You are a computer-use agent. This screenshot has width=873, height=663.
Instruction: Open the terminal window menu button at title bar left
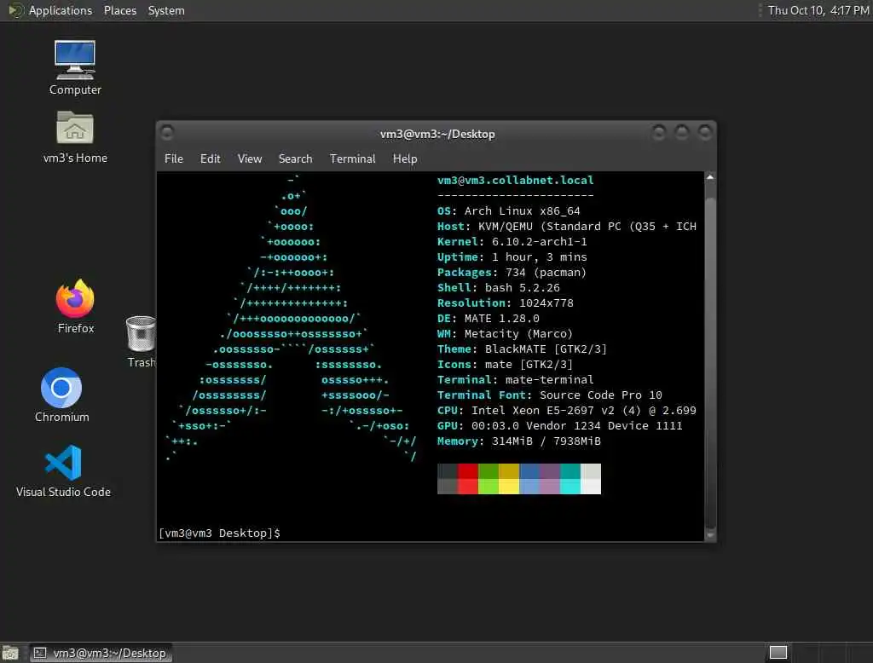coord(167,132)
